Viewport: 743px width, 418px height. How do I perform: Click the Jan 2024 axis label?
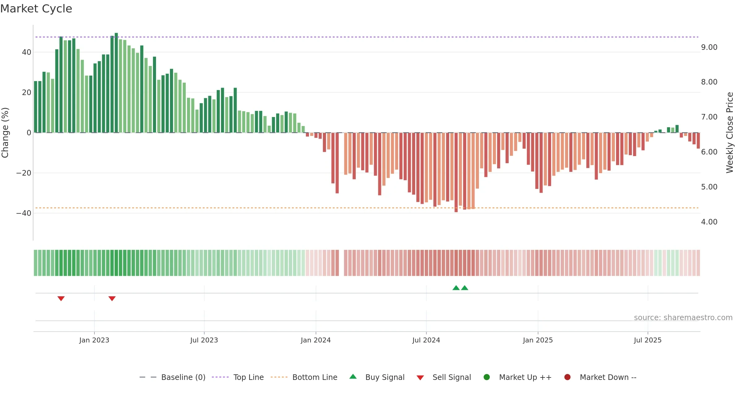(x=316, y=340)
